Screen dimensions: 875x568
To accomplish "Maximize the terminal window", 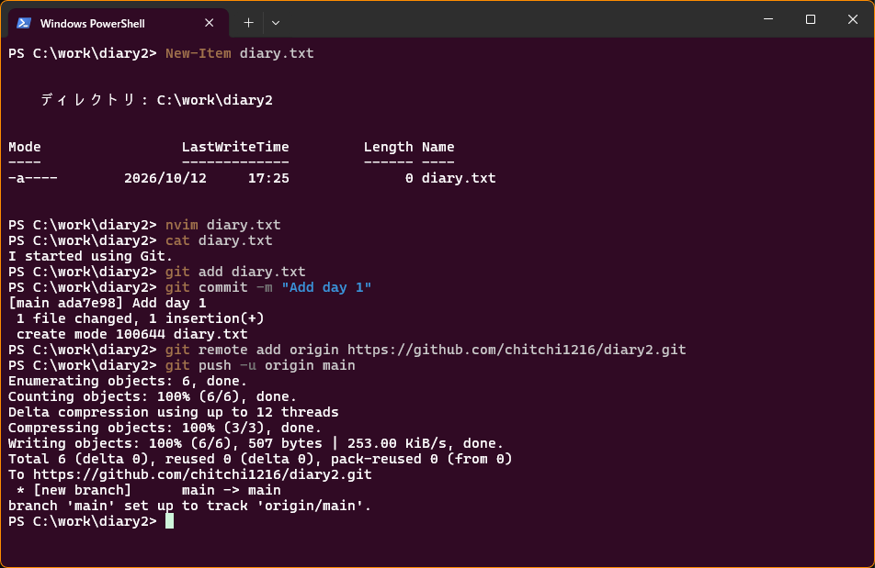I will click(x=811, y=19).
